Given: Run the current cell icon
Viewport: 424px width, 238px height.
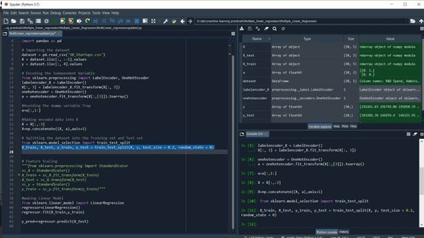Looking at the screenshot, I should click(x=63, y=21).
